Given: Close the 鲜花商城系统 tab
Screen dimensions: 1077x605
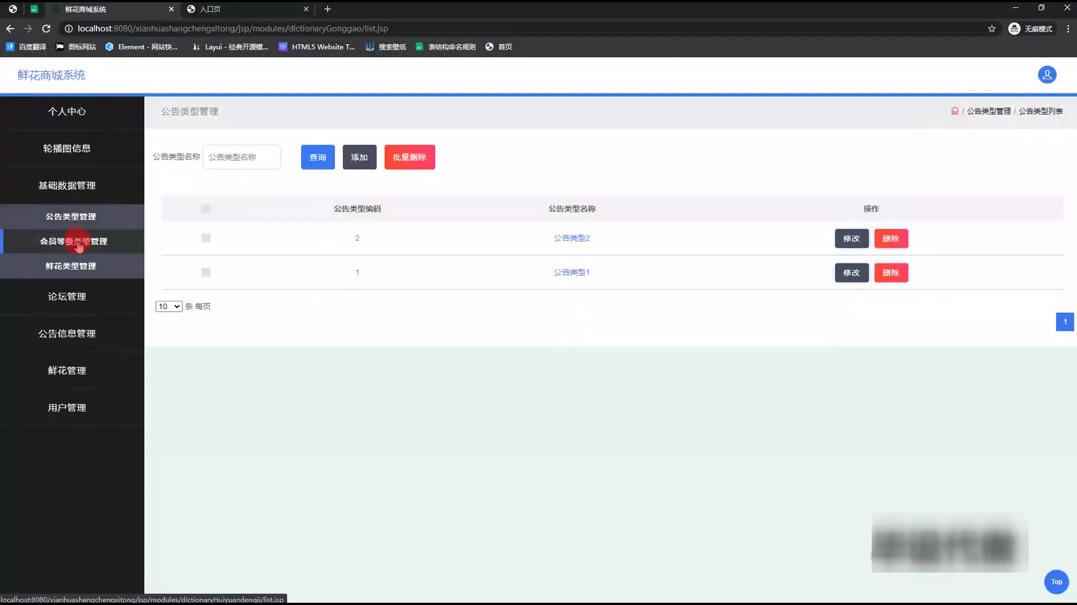Looking at the screenshot, I should click(172, 9).
